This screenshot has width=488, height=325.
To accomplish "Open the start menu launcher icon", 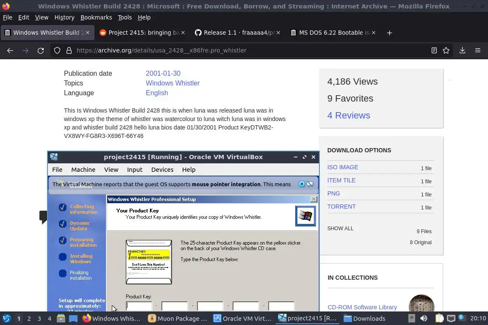I will tap(7, 319).
